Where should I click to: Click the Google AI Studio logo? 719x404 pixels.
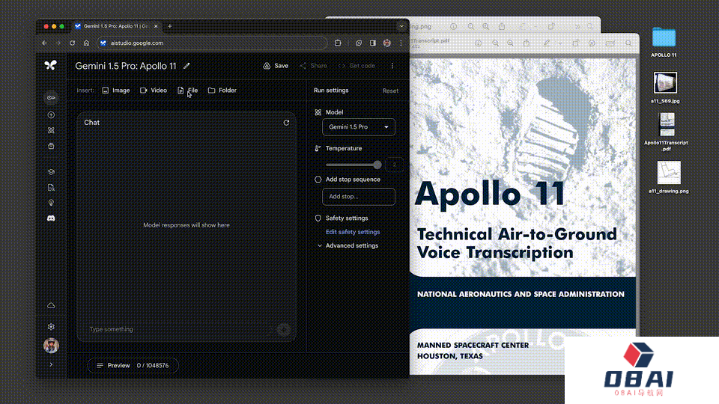click(50, 65)
